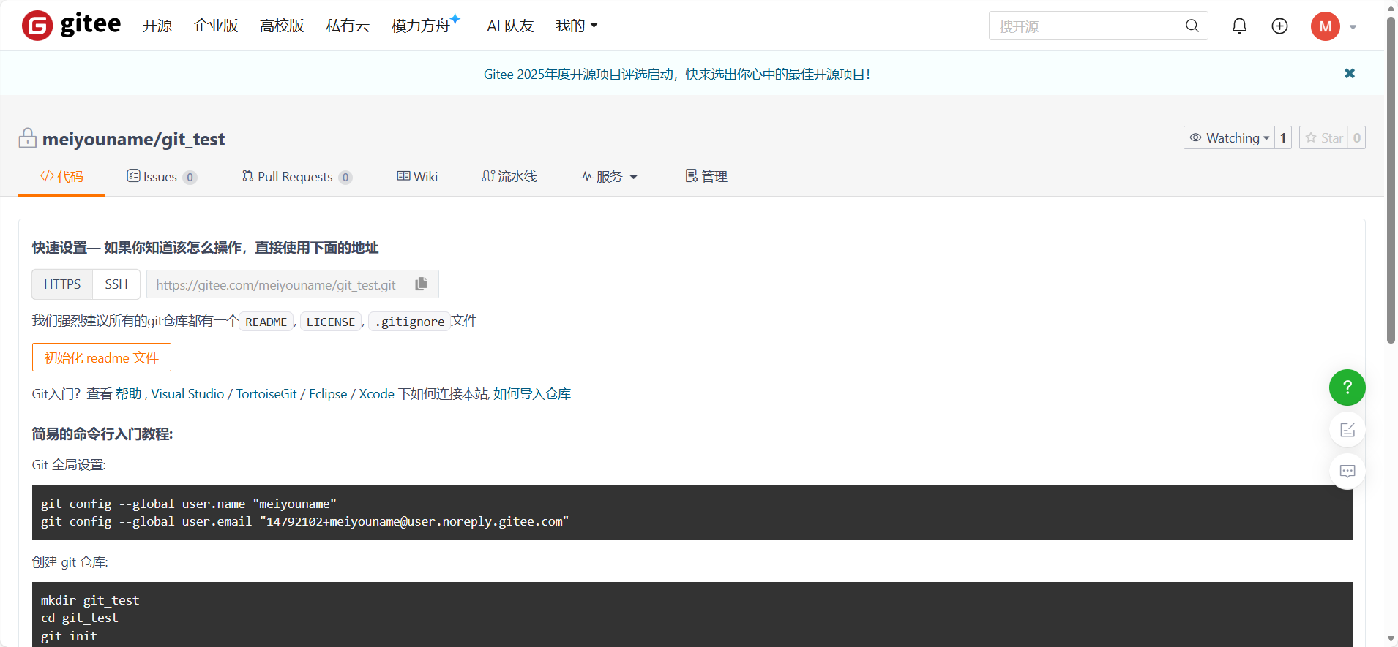The width and height of the screenshot is (1398, 647).
Task: Click the meiyouname/git_test repository title
Action: [x=133, y=139]
